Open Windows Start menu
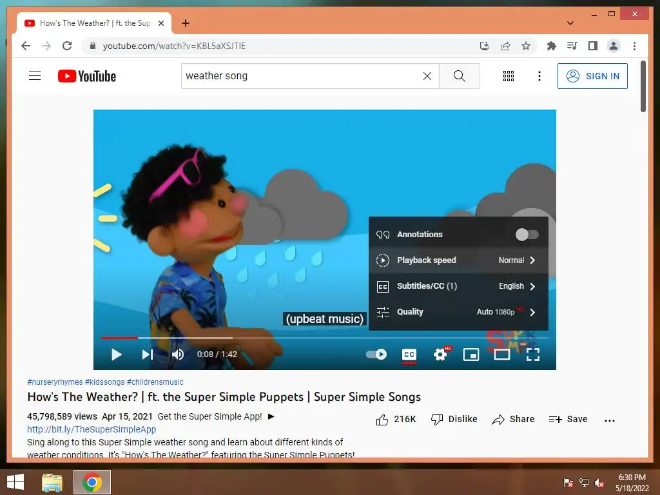 15,482
